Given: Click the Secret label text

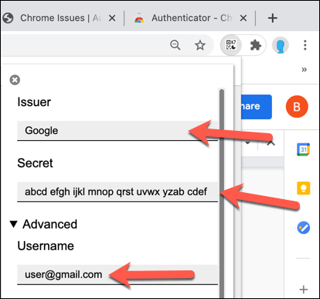Looking at the screenshot, I should [x=35, y=163].
